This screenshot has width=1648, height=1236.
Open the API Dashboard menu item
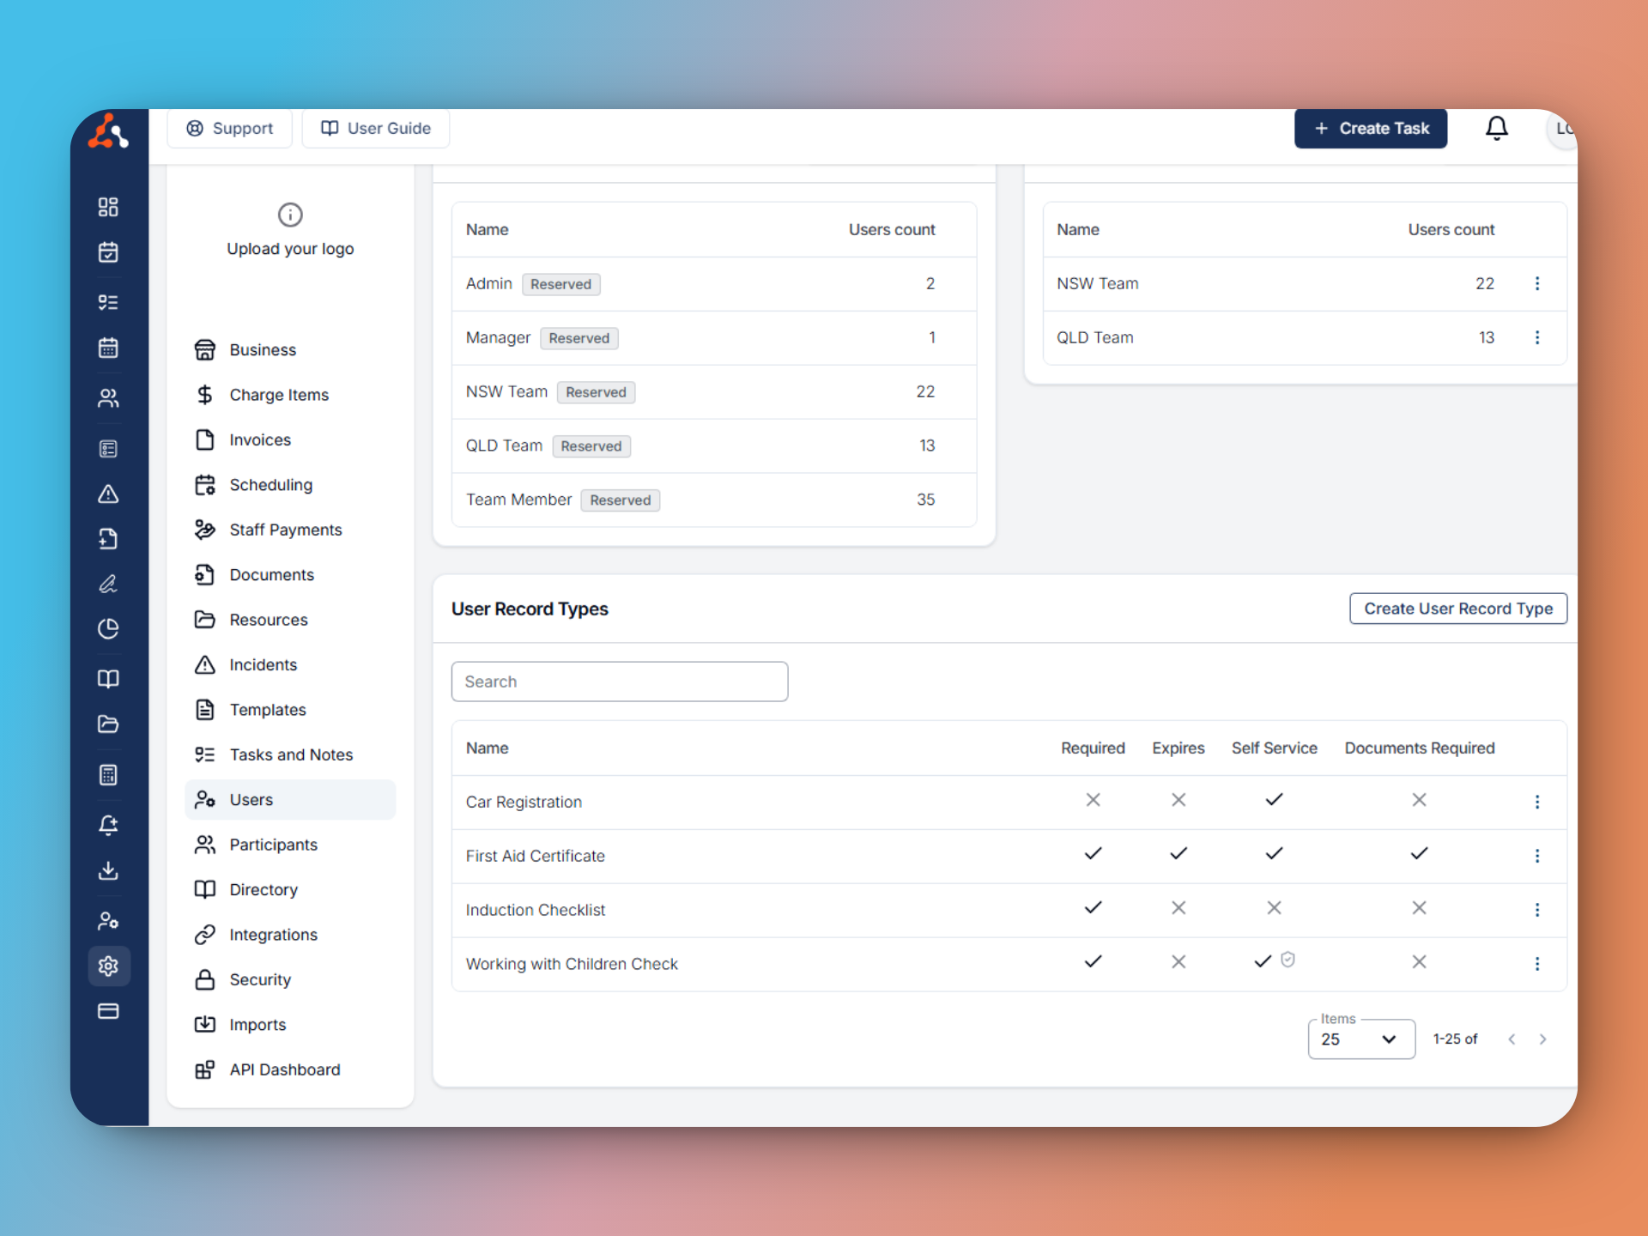pos(283,1069)
